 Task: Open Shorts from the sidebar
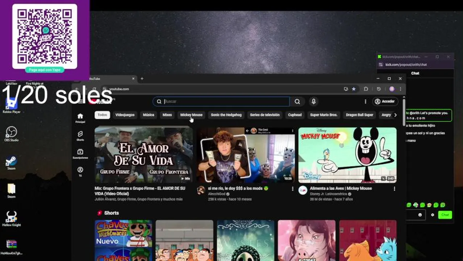pos(80,136)
